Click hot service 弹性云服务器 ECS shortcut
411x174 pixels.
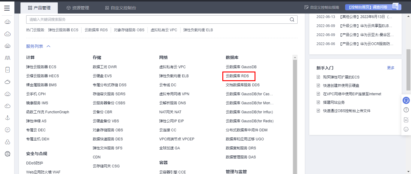(x=63, y=30)
